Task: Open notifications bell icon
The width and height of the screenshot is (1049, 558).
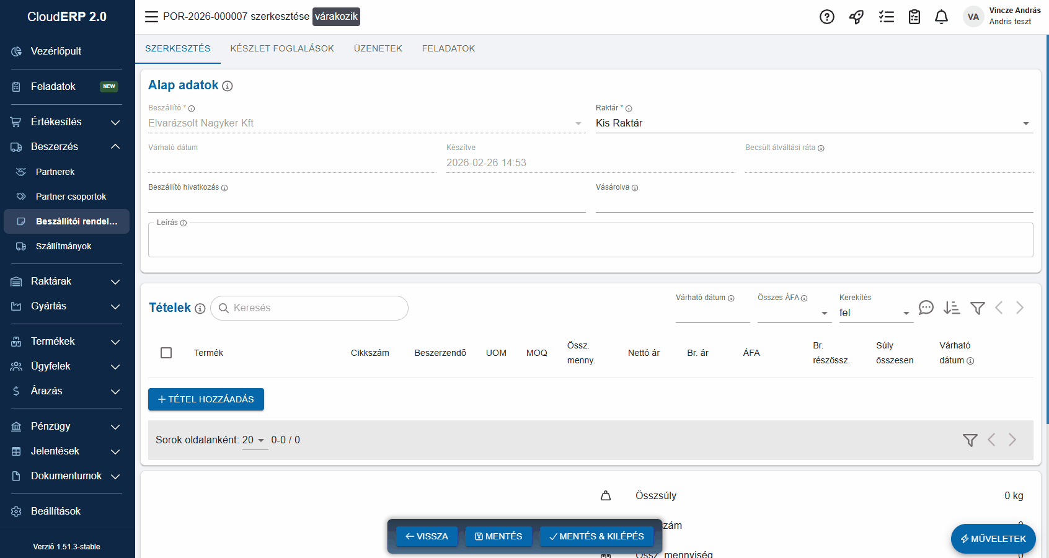Action: (x=941, y=17)
